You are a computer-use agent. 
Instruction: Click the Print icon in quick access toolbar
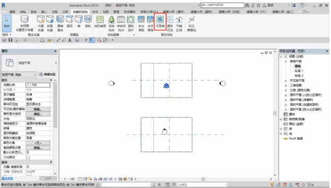click(42, 40)
